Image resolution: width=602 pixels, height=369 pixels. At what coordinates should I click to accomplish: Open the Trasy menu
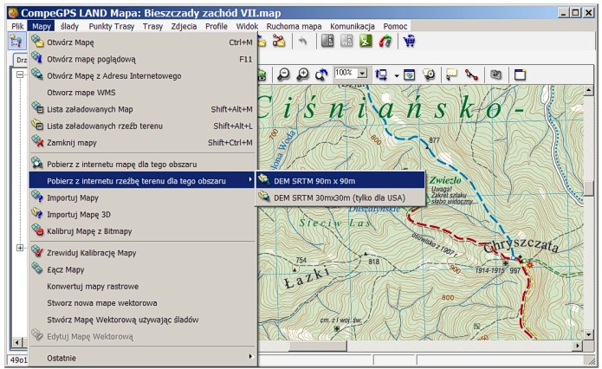[152, 26]
